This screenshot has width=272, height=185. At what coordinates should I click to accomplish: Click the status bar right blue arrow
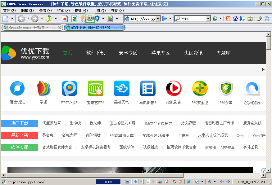click(228, 182)
